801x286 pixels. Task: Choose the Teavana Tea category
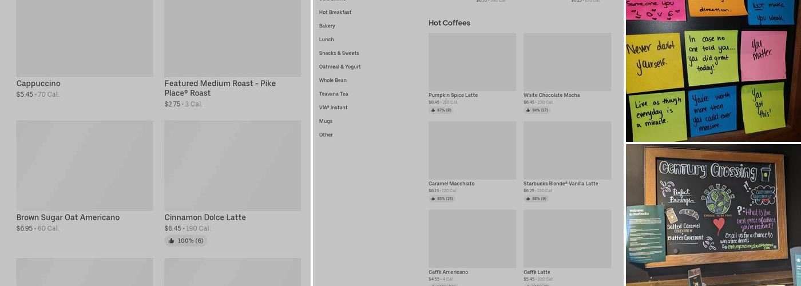[334, 94]
